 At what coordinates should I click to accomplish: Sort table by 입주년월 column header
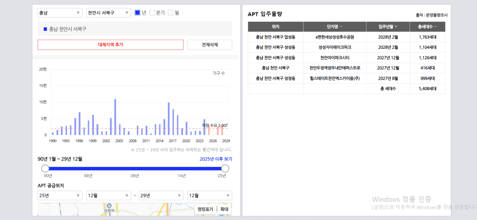(388, 27)
